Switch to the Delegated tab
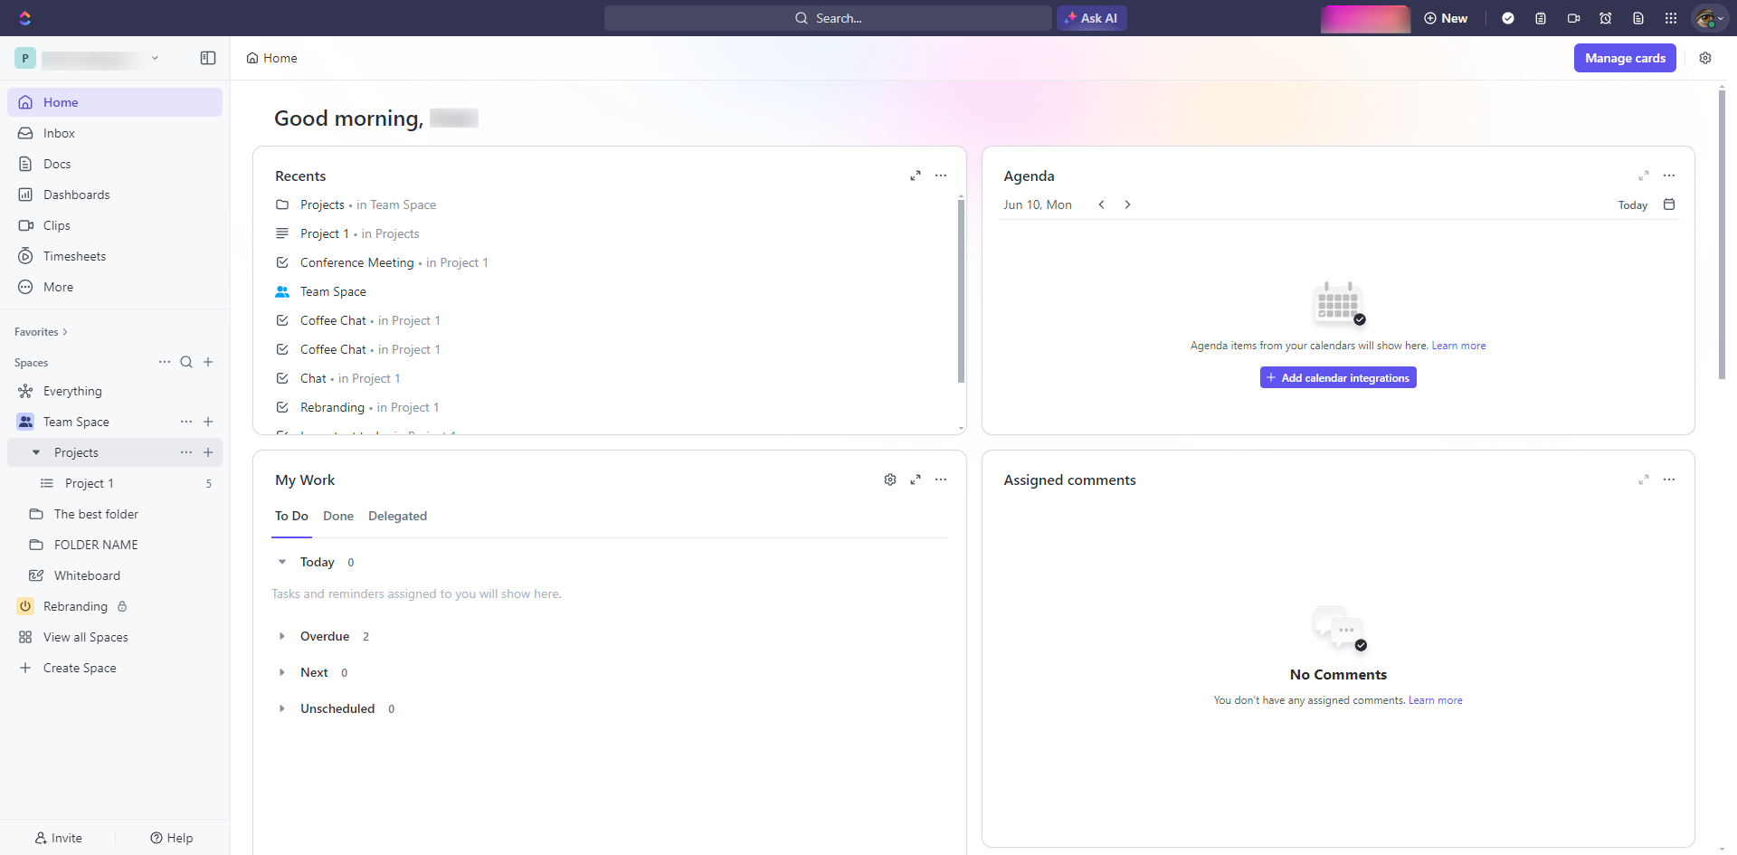 (397, 516)
